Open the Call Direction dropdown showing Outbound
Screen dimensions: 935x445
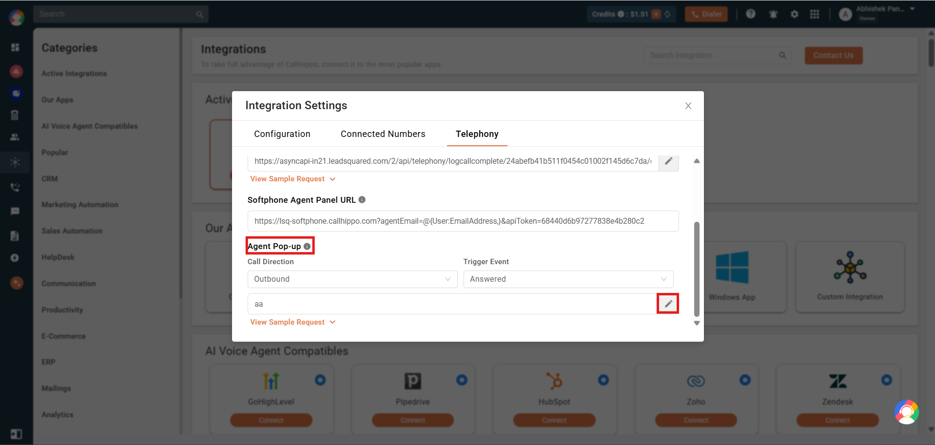352,279
